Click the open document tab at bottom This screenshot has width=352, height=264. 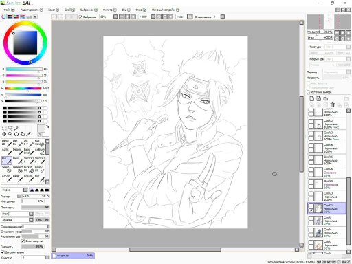[73, 256]
